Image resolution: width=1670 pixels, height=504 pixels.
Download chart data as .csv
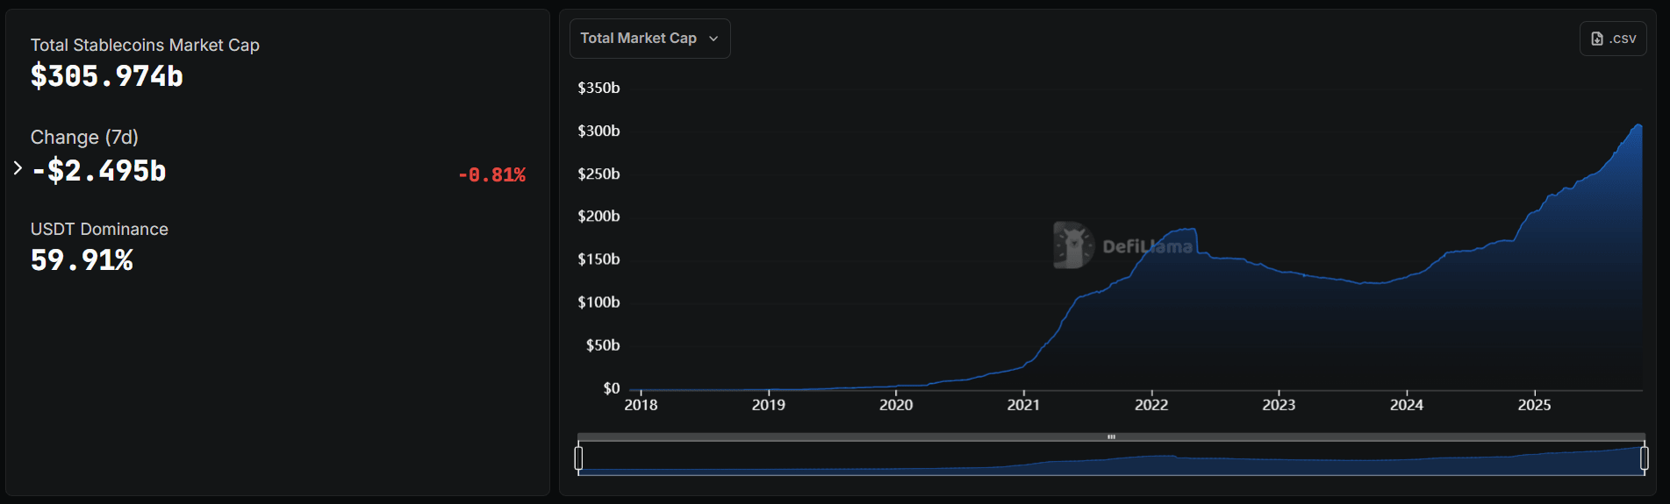tap(1613, 39)
